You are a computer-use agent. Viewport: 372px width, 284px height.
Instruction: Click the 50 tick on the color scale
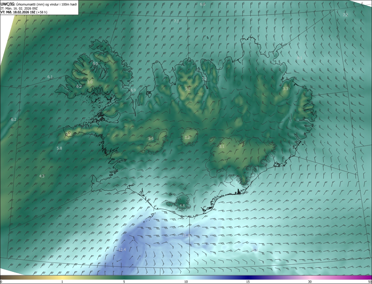pyautogui.click(x=370, y=282)
